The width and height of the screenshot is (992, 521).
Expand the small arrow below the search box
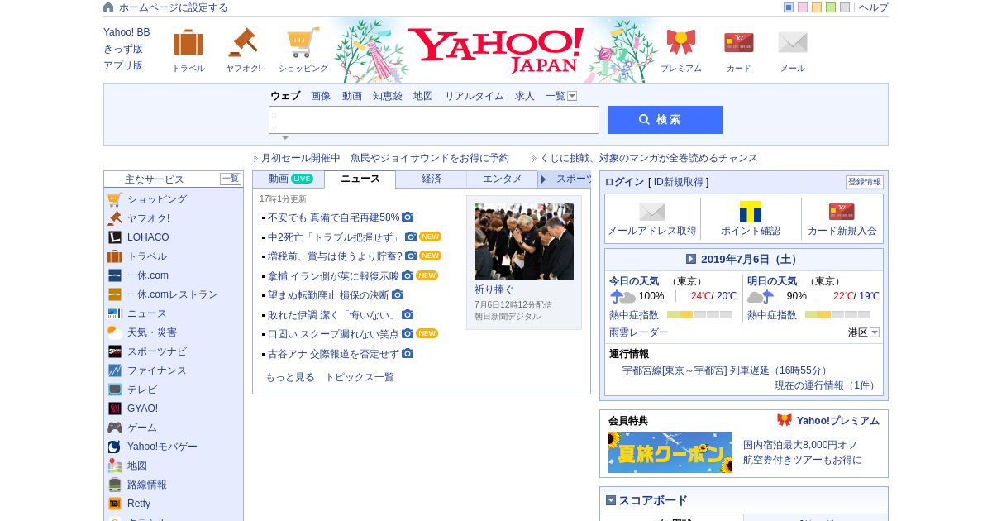tap(285, 138)
